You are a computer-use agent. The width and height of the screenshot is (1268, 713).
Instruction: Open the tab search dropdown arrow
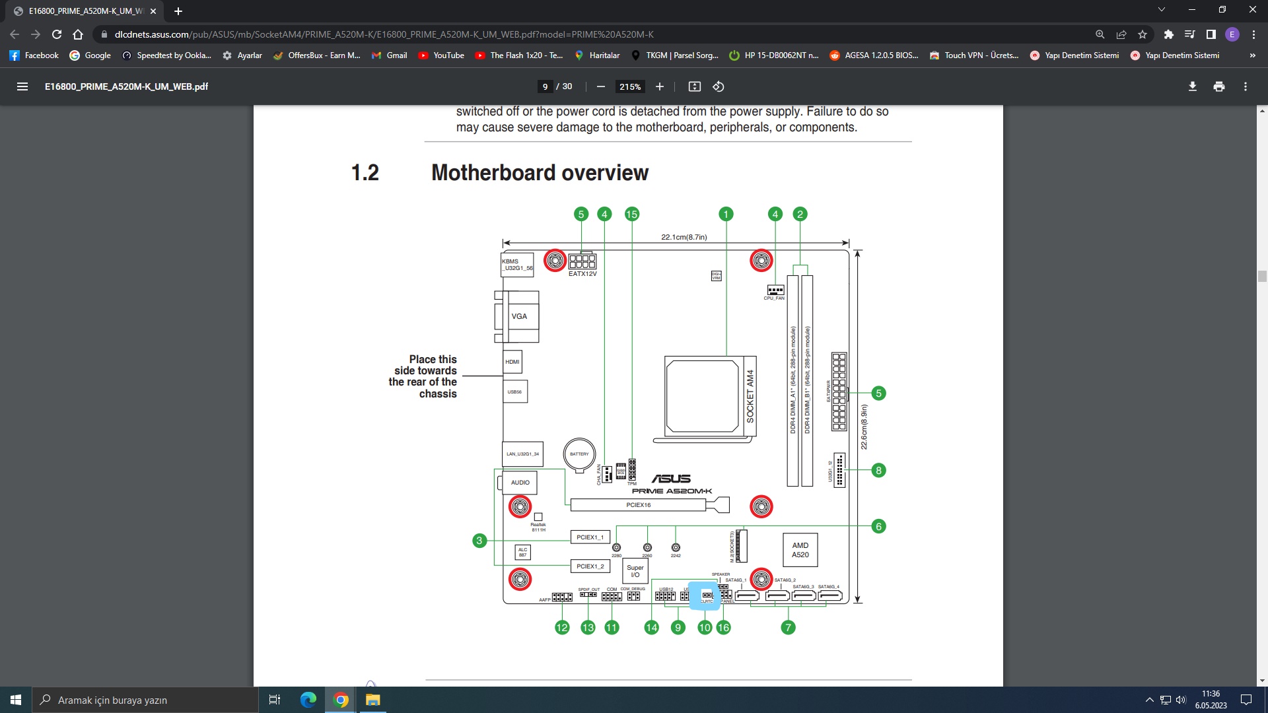tap(1161, 10)
